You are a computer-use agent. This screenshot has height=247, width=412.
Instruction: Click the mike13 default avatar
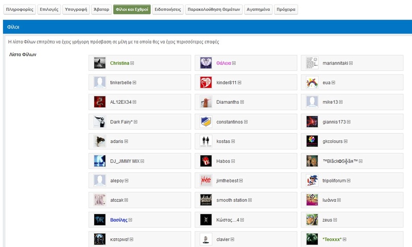(312, 102)
